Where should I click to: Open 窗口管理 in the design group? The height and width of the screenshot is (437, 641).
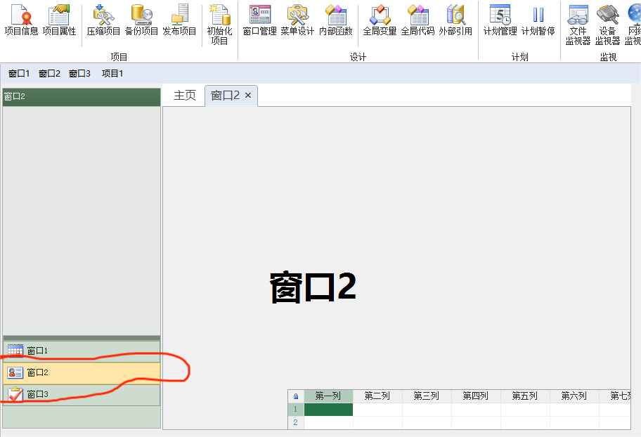pyautogui.click(x=259, y=20)
